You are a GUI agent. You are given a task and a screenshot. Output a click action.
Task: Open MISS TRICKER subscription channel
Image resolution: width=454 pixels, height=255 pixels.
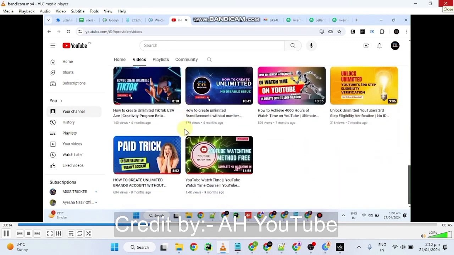pos(74,192)
